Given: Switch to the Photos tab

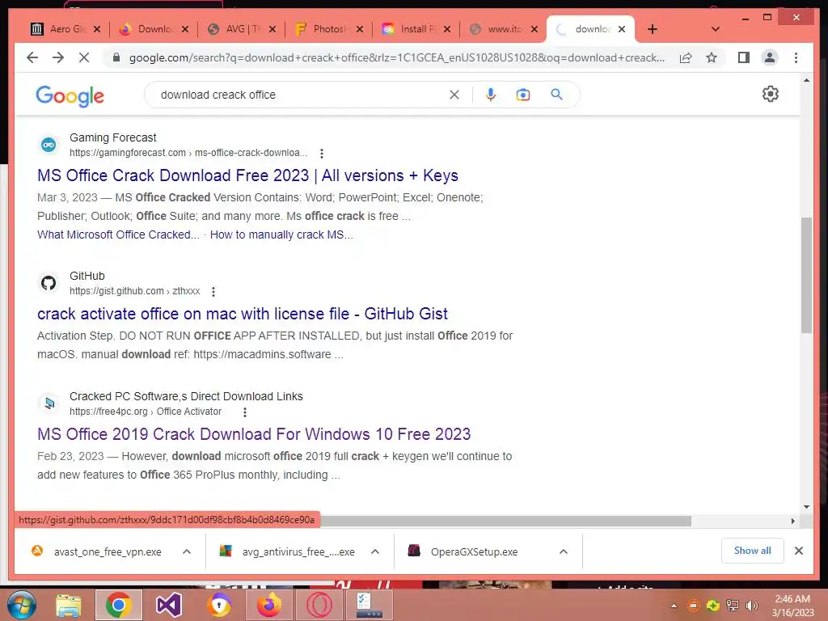Looking at the screenshot, I should pos(328,29).
